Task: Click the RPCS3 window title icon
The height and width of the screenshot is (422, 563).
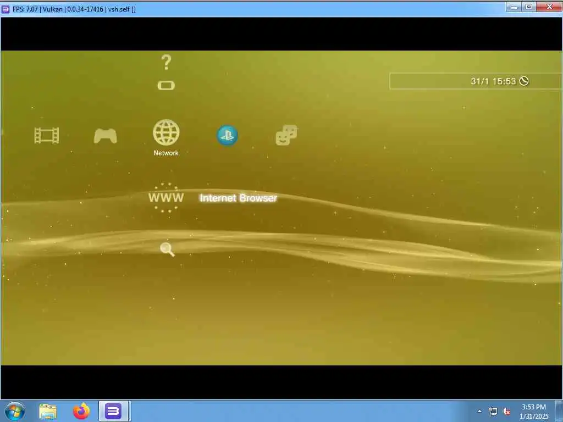Action: click(x=5, y=9)
